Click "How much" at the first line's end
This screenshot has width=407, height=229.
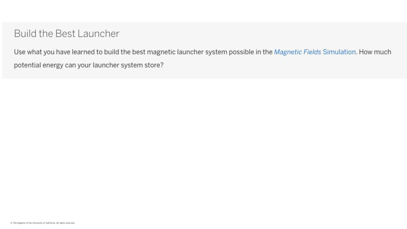(x=375, y=52)
